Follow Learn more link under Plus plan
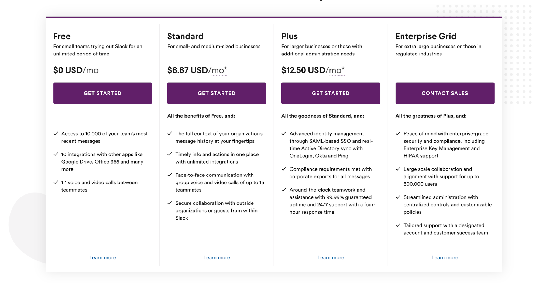This screenshot has width=539, height=283. [331, 257]
